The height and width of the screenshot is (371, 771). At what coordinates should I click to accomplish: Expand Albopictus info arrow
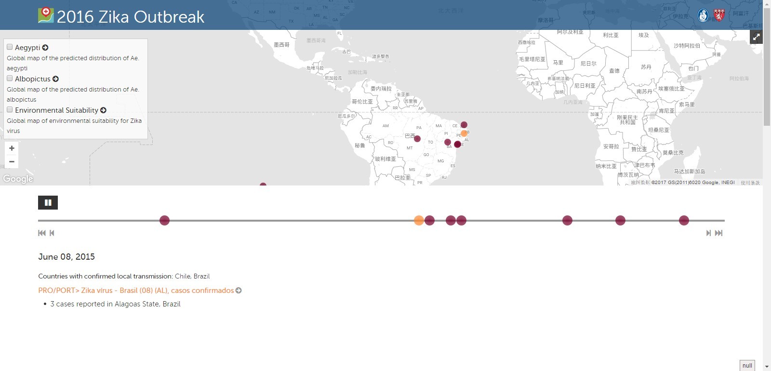click(55, 79)
